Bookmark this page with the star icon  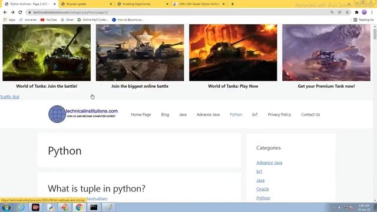pos(347,12)
